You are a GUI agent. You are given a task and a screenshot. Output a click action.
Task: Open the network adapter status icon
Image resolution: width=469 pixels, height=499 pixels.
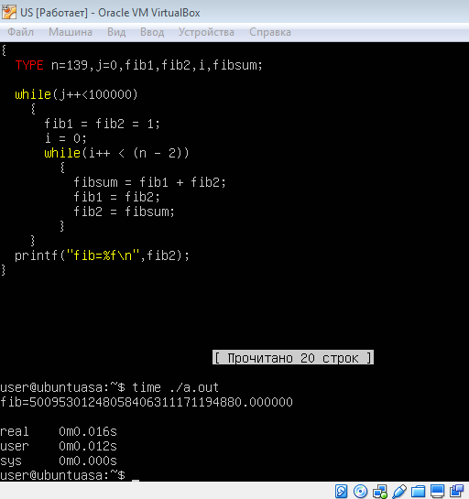pyautogui.click(x=380, y=491)
